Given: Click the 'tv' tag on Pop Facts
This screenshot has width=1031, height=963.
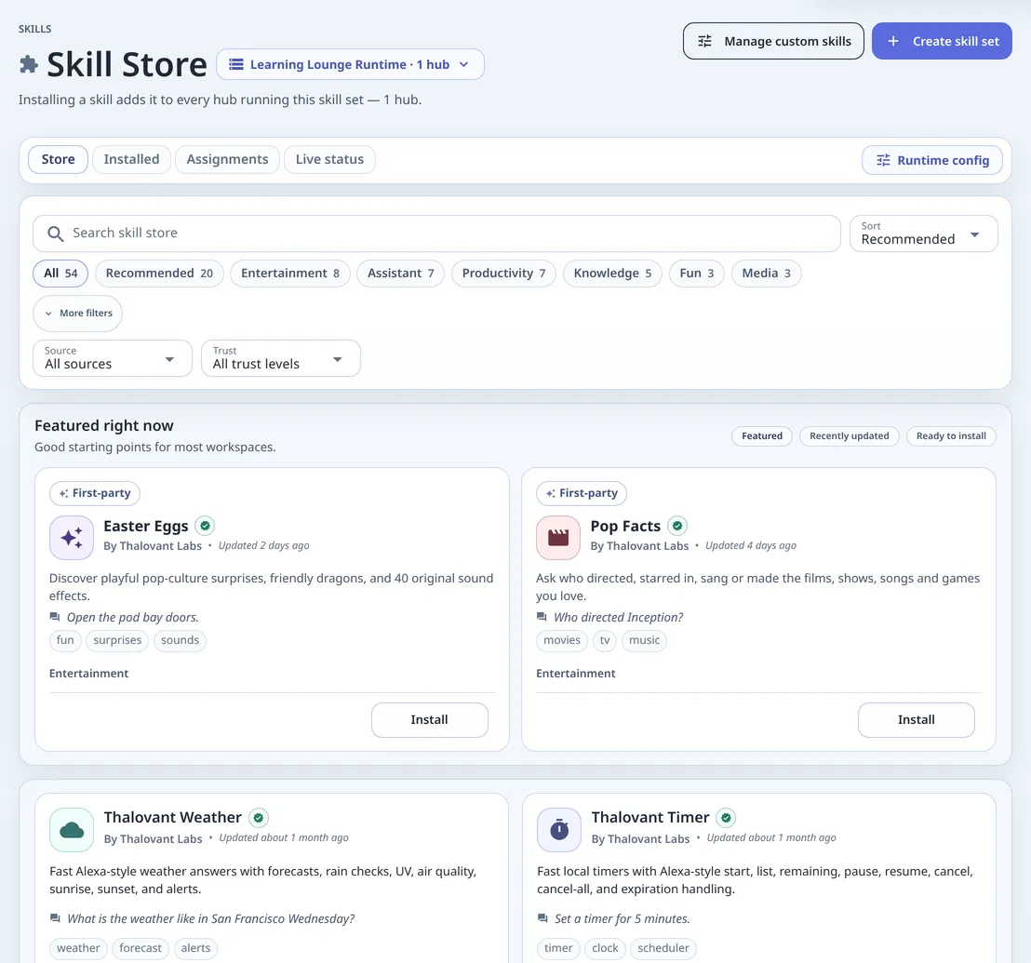Looking at the screenshot, I should (x=605, y=640).
